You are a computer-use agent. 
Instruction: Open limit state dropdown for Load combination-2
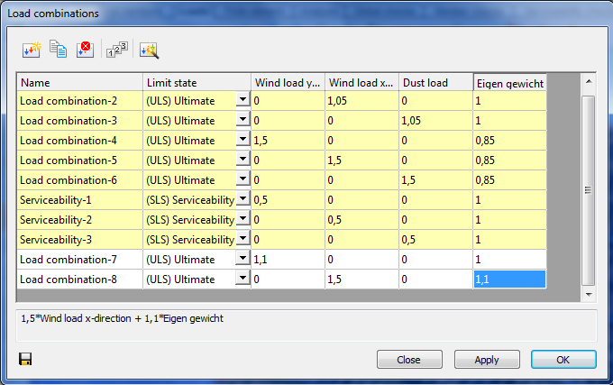(243, 100)
